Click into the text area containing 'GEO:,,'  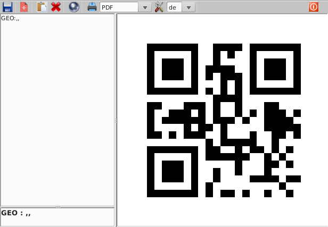58,110
